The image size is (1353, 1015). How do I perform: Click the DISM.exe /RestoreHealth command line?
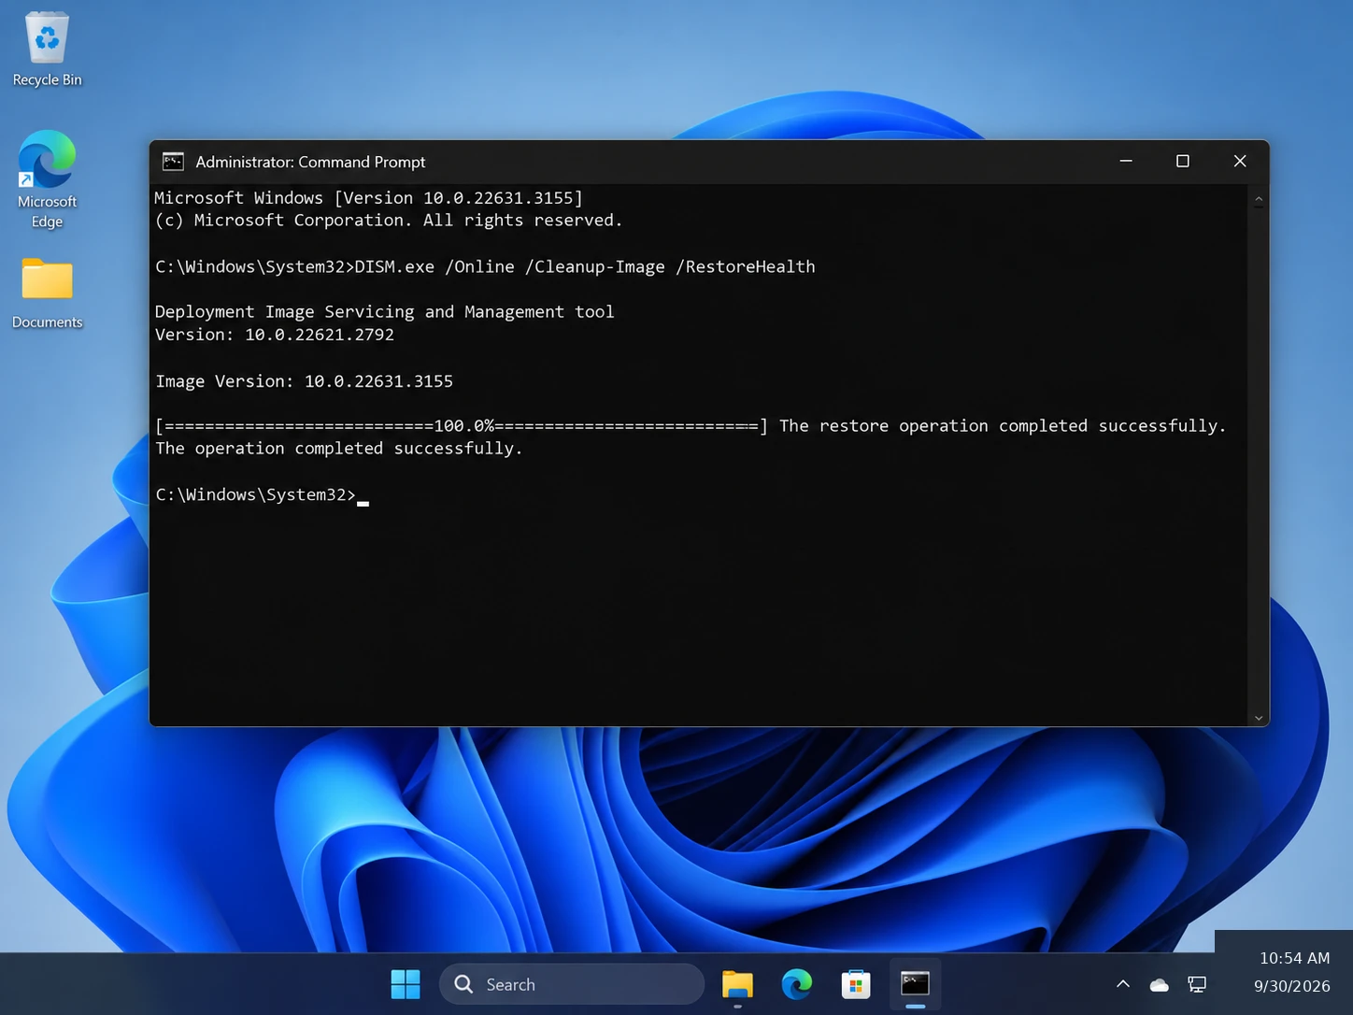point(485,267)
